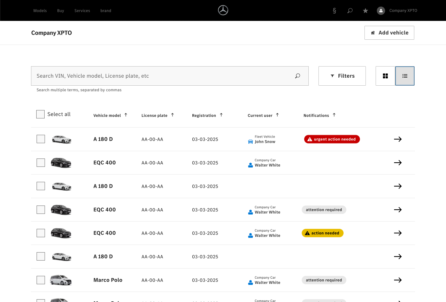Click the Company XPTO profile avatar
The width and height of the screenshot is (446, 302).
tap(381, 11)
